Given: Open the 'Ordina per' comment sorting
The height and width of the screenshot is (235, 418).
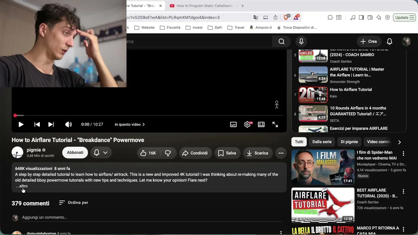Looking at the screenshot, I should click(x=73, y=203).
